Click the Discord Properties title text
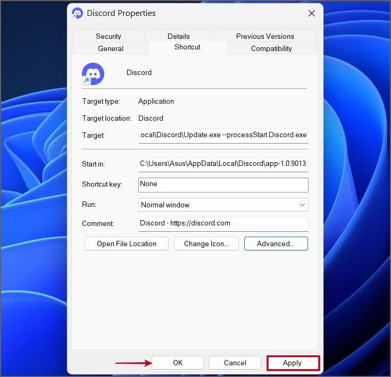The width and height of the screenshot is (391, 377). point(121,13)
